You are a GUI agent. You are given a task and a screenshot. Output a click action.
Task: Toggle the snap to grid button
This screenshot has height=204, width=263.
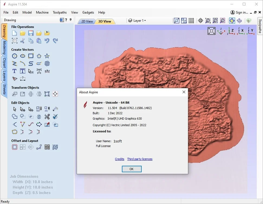pos(191,21)
